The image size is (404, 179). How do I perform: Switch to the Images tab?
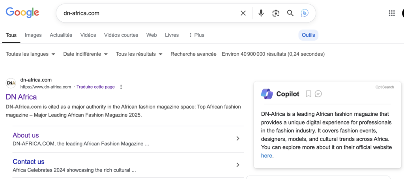(x=33, y=35)
